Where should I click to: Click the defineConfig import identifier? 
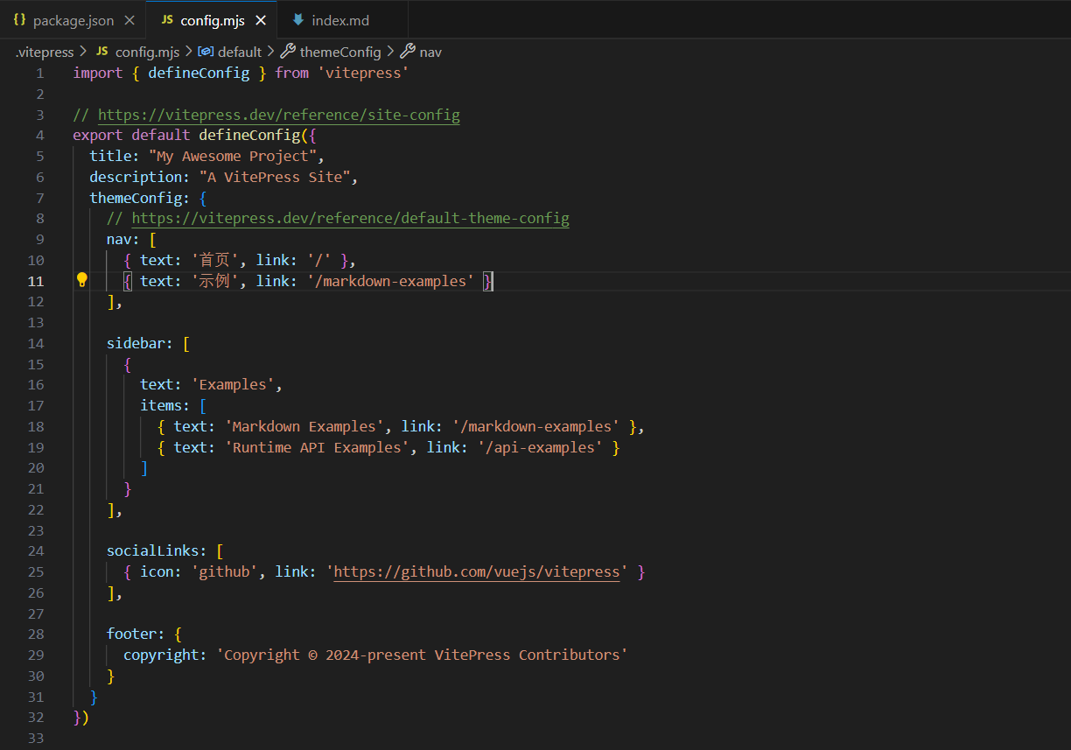coord(199,73)
